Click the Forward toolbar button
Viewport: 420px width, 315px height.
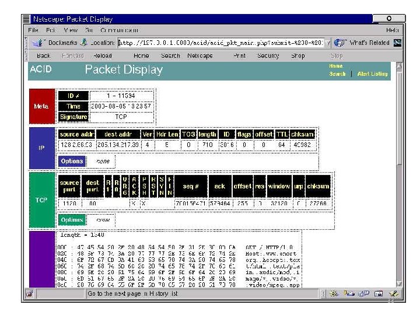click(x=72, y=56)
